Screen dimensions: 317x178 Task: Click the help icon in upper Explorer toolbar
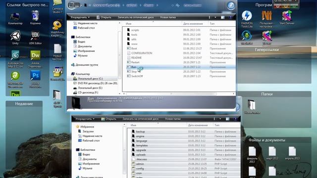click(x=230, y=18)
